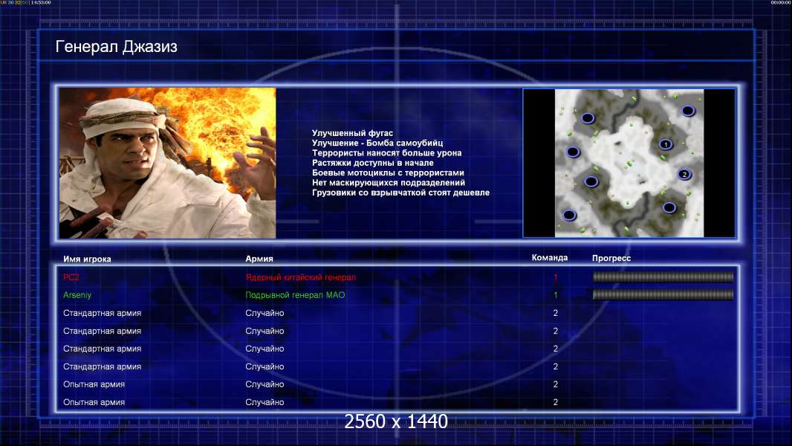792x446 pixels.
Task: Click team number in PC2 row
Action: pos(556,277)
